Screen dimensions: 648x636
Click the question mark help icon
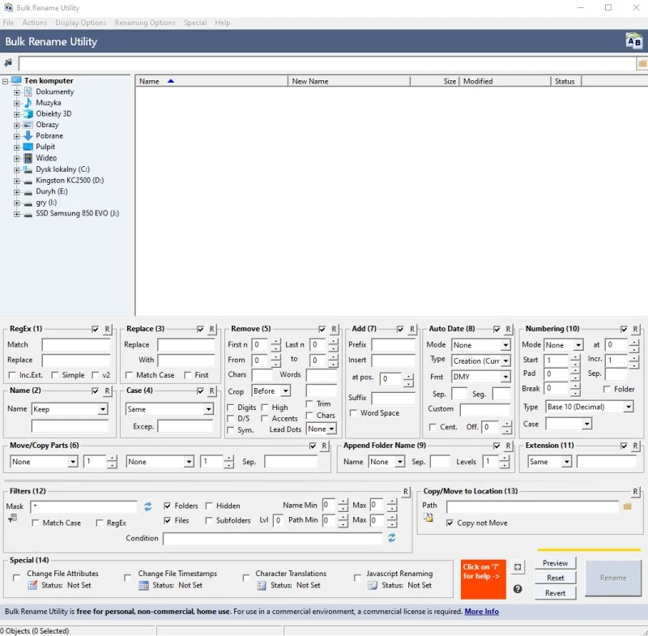[x=518, y=589]
